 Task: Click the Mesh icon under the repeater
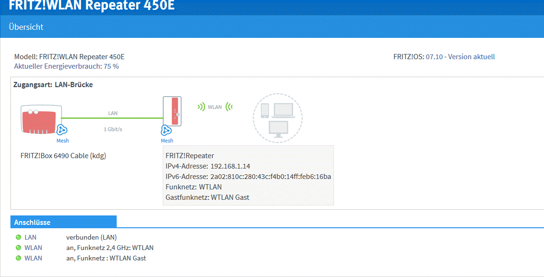coord(166,130)
